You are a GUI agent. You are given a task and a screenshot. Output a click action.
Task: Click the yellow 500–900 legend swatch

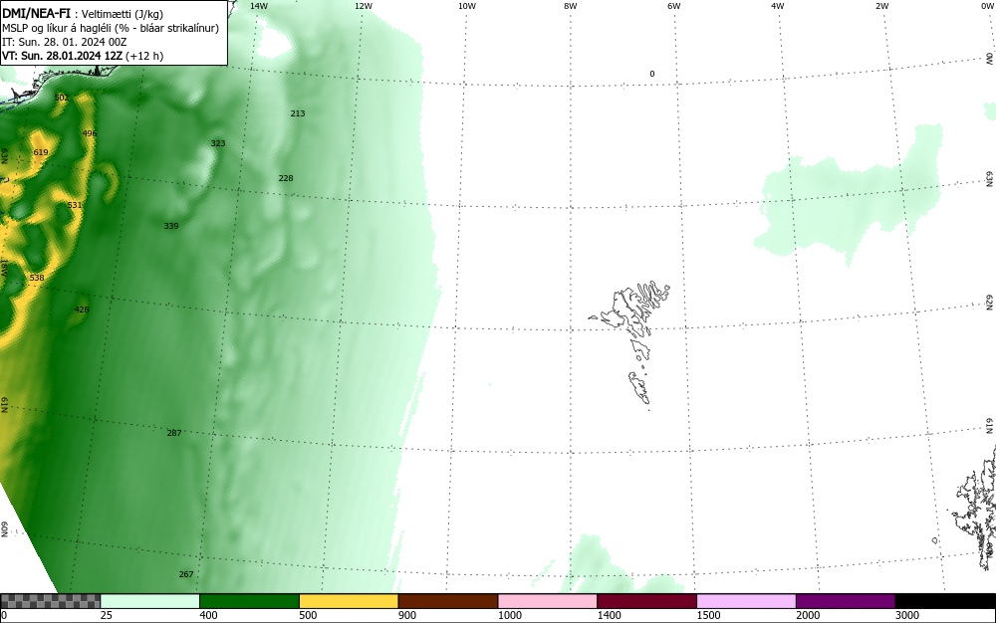point(349,601)
